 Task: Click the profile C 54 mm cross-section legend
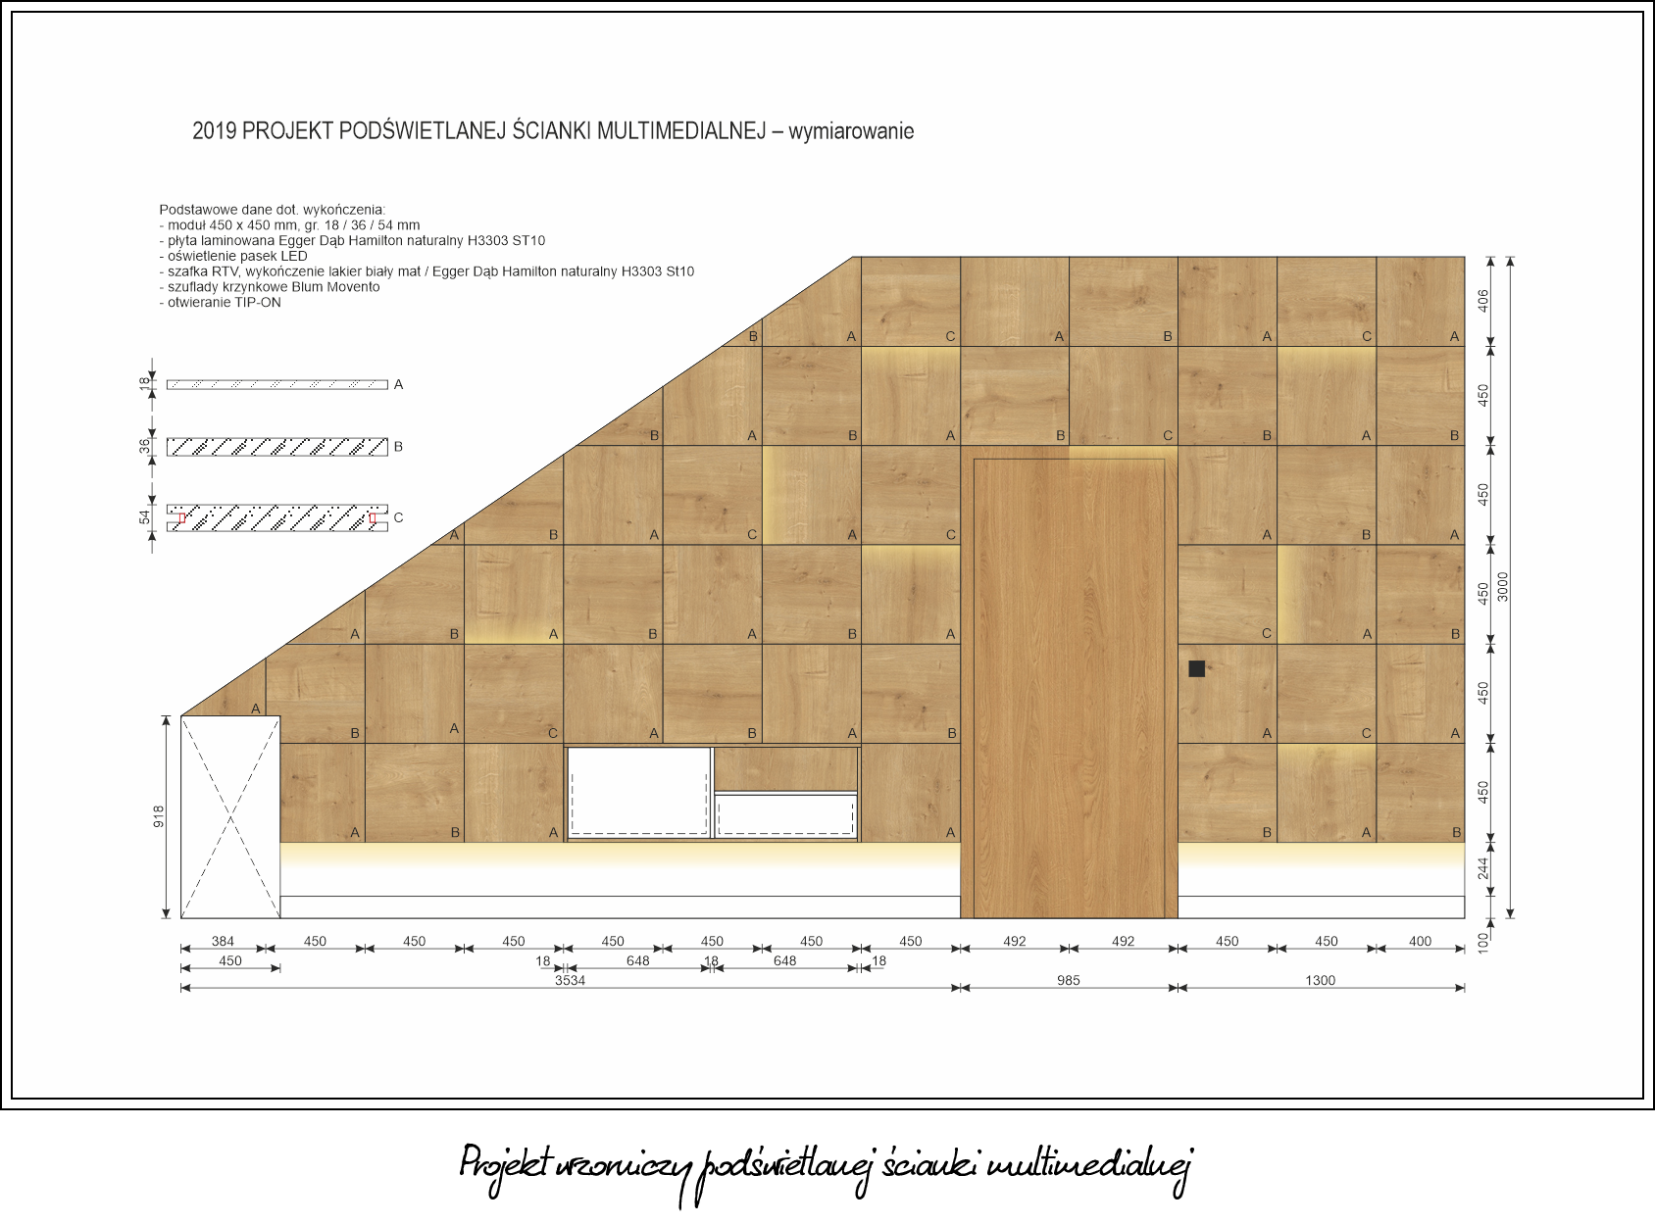pyautogui.click(x=277, y=517)
